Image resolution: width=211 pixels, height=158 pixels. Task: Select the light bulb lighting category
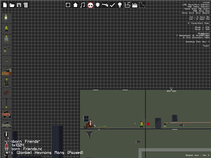tap(120, 5)
